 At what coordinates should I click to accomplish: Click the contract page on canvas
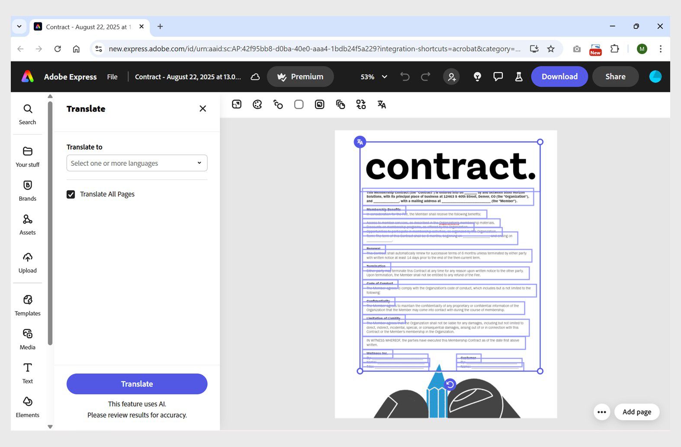point(446,274)
